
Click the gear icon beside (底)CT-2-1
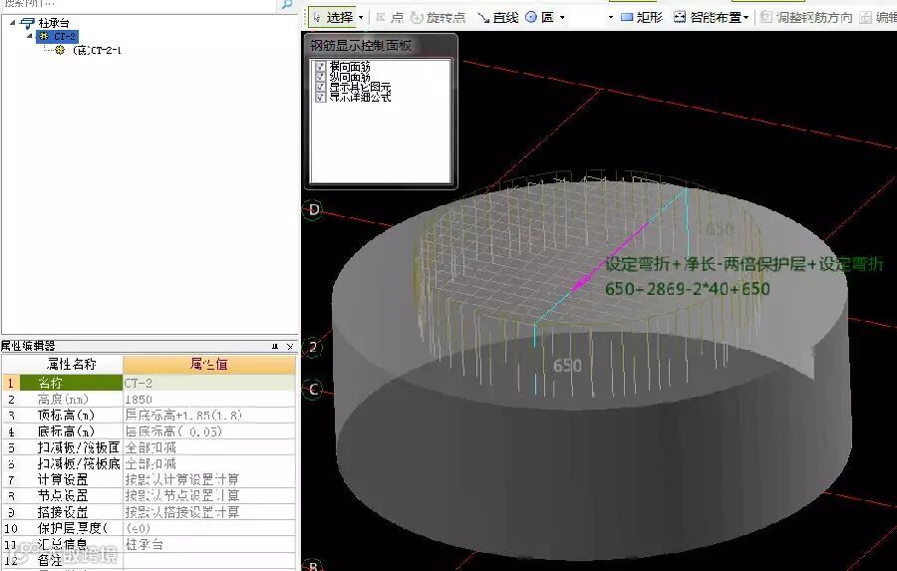60,51
